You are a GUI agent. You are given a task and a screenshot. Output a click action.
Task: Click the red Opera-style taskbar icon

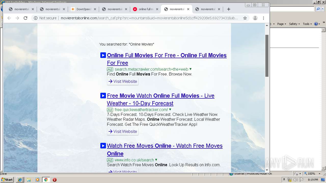(55, 179)
